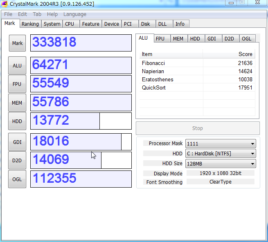Click the D2D score progress bar 14069

click(x=81, y=160)
